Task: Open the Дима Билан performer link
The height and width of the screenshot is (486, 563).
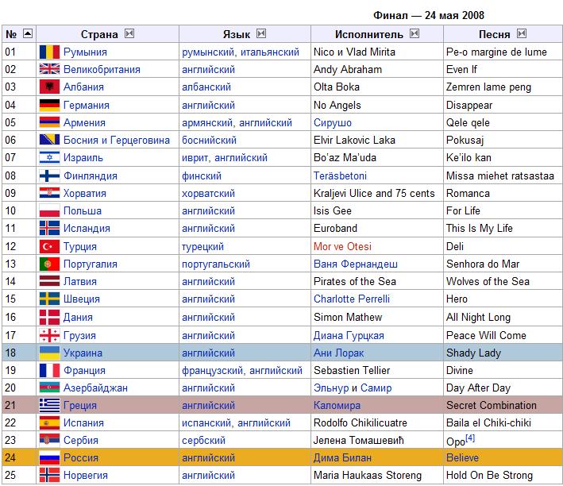Action: pos(342,458)
